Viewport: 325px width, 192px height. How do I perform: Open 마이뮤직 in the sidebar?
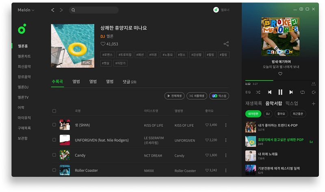24,118
